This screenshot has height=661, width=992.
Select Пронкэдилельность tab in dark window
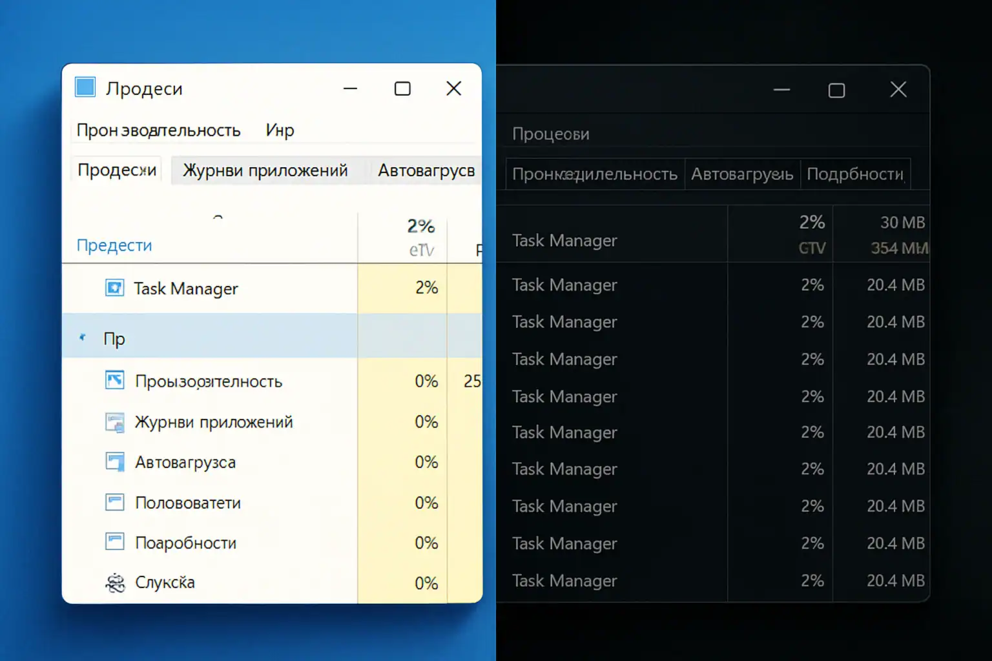(594, 174)
